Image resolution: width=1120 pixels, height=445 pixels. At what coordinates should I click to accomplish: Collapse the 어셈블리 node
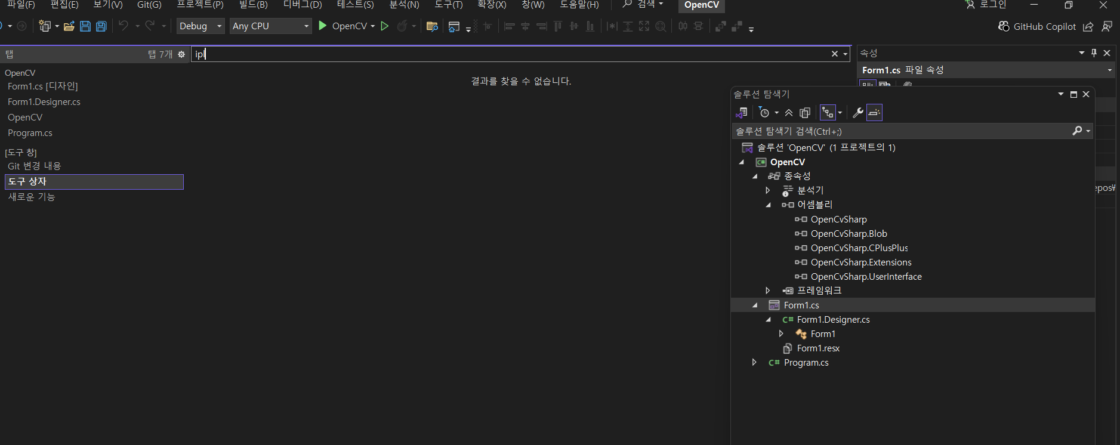(769, 205)
